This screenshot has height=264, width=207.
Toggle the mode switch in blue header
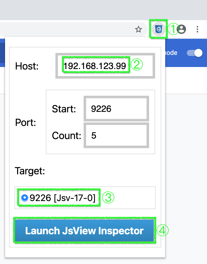coord(195,53)
